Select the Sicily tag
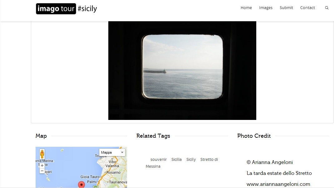This screenshot has height=188, width=334. [191, 160]
